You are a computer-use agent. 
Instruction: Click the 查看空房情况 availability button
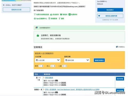click(x=99, y=60)
